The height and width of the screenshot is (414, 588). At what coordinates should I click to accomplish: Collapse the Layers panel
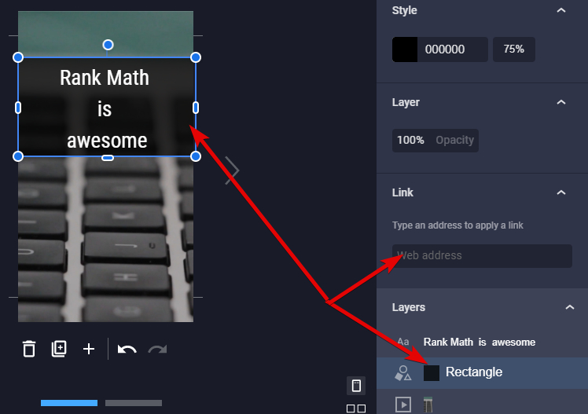(x=570, y=307)
